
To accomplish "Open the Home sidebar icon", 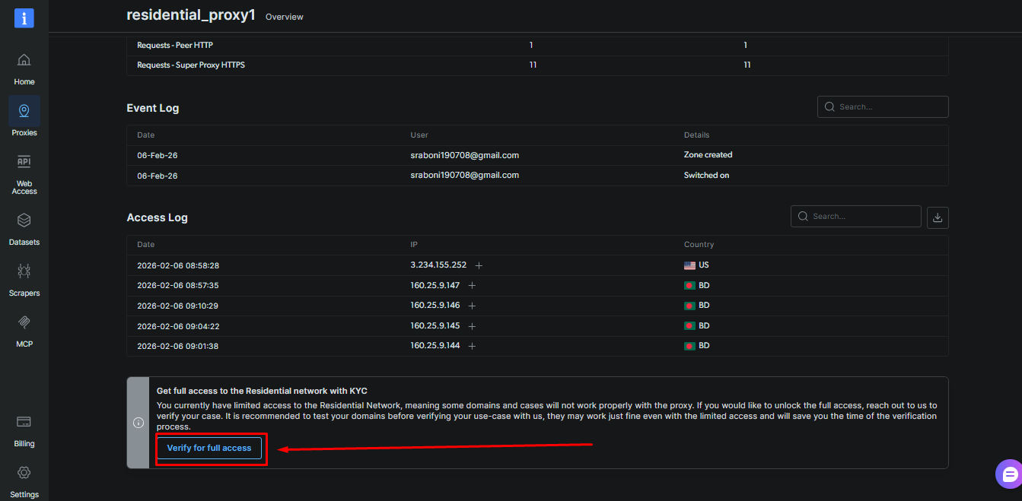I will point(24,60).
